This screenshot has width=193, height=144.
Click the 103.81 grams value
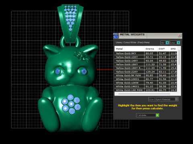click(150, 90)
